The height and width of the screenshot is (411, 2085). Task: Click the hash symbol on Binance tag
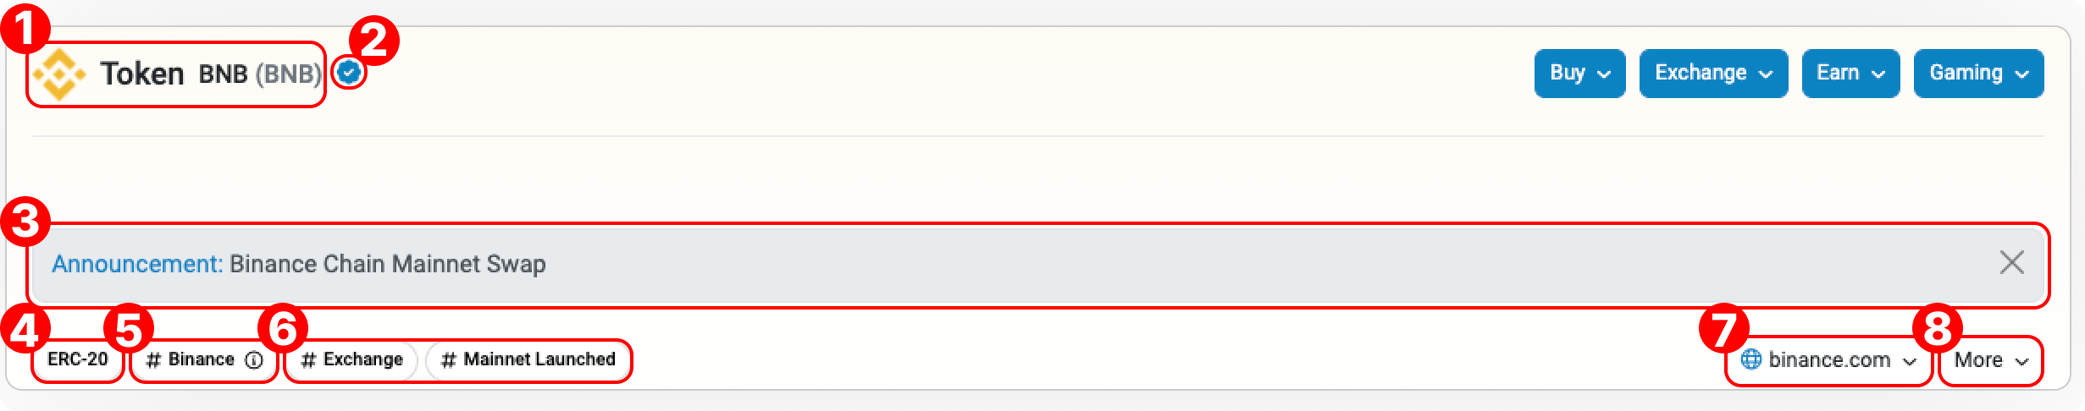153,360
